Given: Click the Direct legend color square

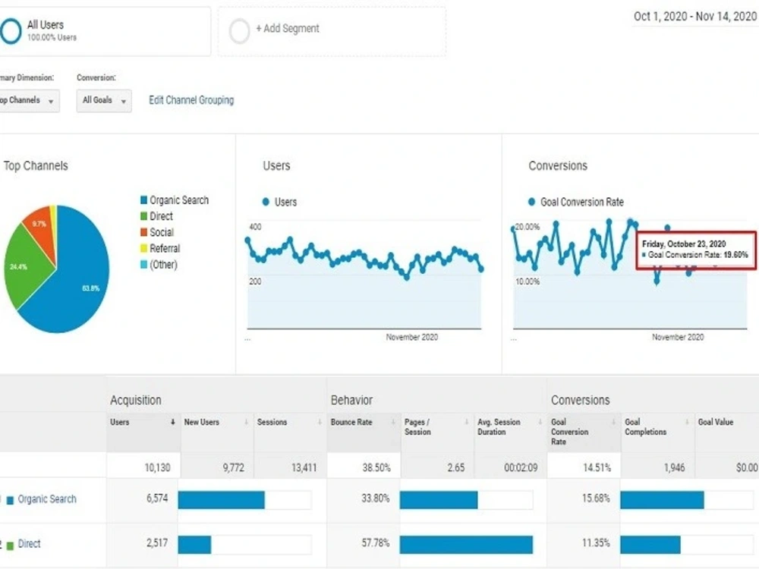Looking at the screenshot, I should tap(143, 216).
